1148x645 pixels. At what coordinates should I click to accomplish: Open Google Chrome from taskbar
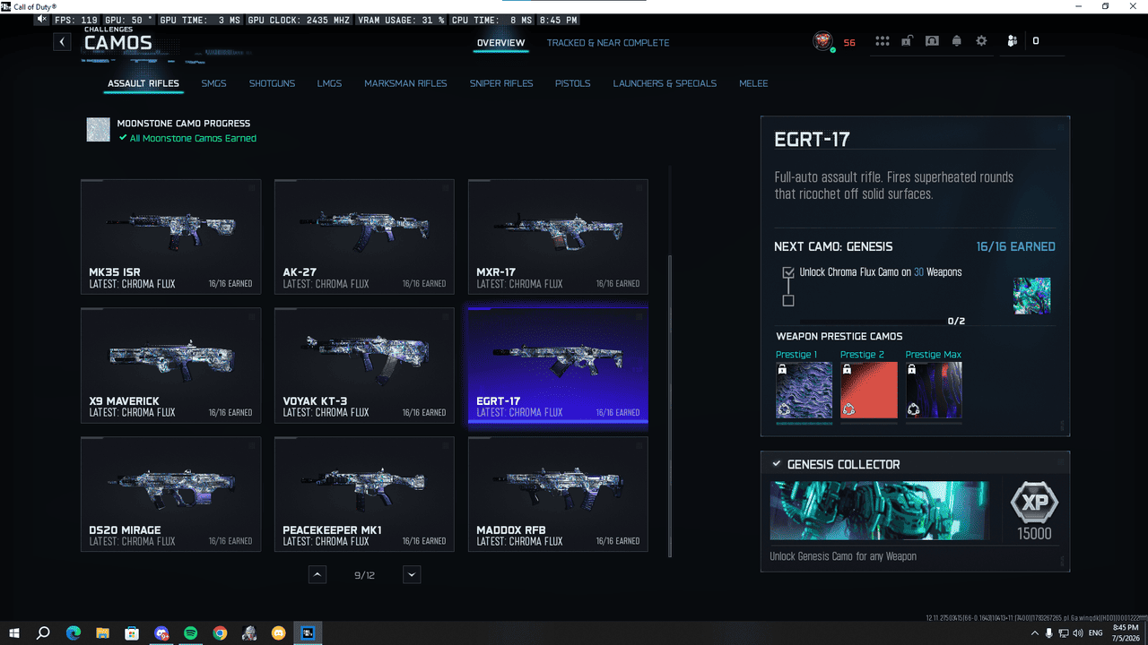coord(220,633)
